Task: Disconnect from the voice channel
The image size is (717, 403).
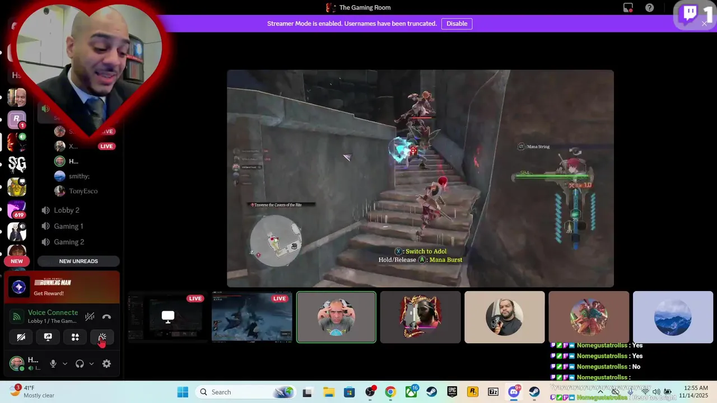Action: coord(106,317)
